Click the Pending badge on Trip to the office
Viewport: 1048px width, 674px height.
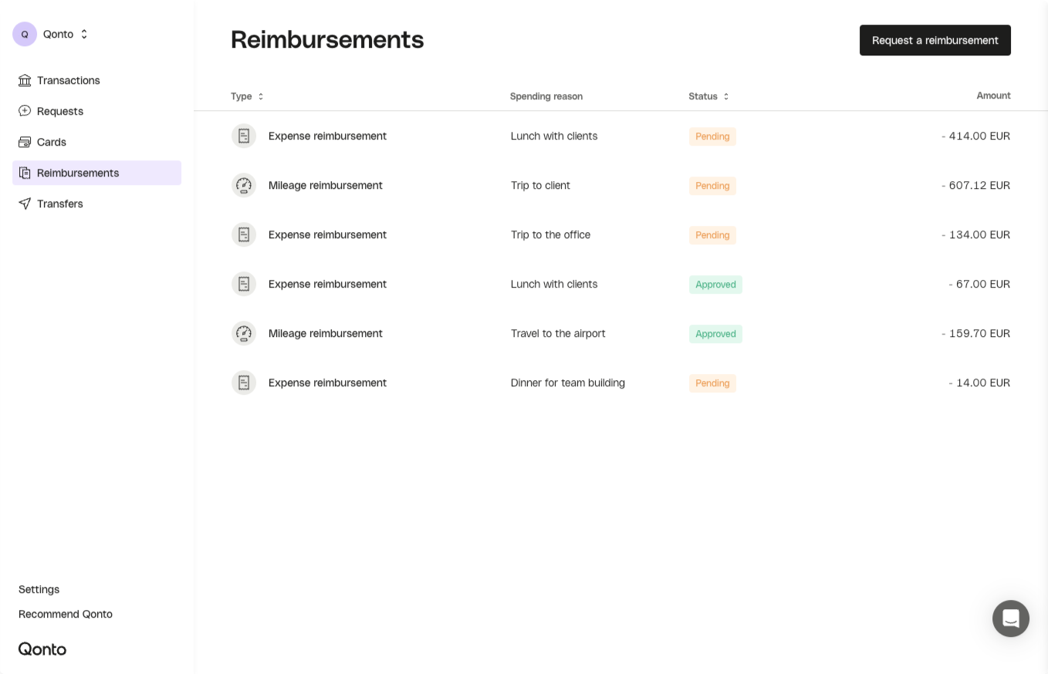tap(712, 235)
